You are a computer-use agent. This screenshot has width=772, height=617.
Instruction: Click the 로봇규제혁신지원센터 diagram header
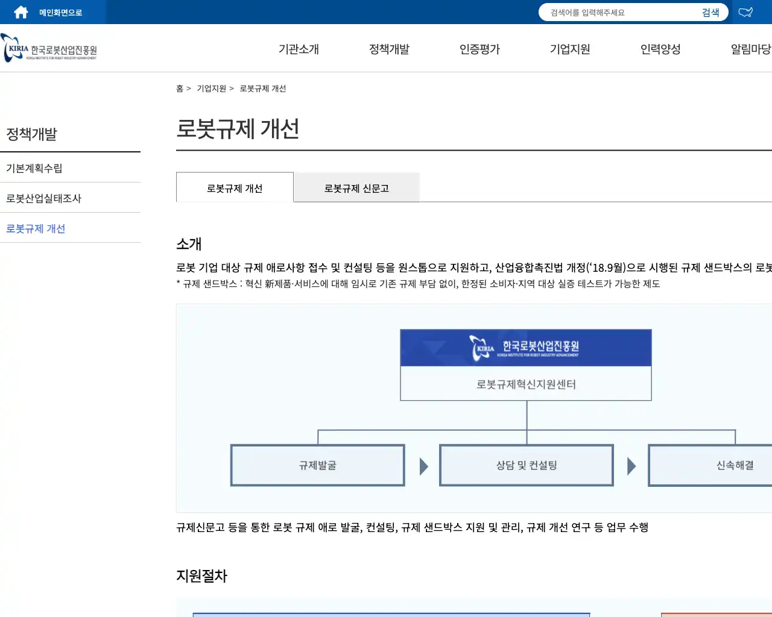tap(525, 384)
